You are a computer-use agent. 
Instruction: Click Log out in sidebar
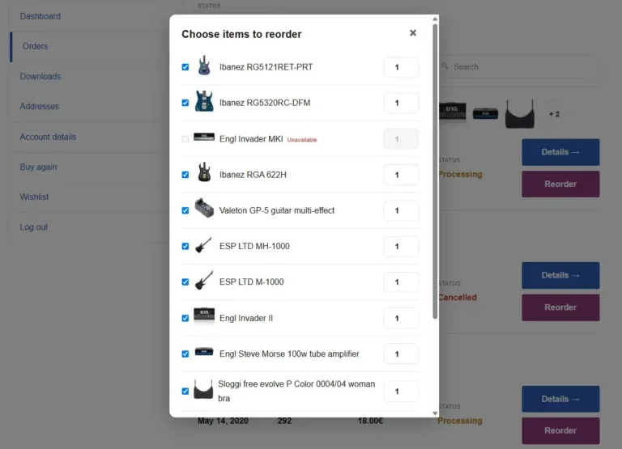tap(34, 227)
